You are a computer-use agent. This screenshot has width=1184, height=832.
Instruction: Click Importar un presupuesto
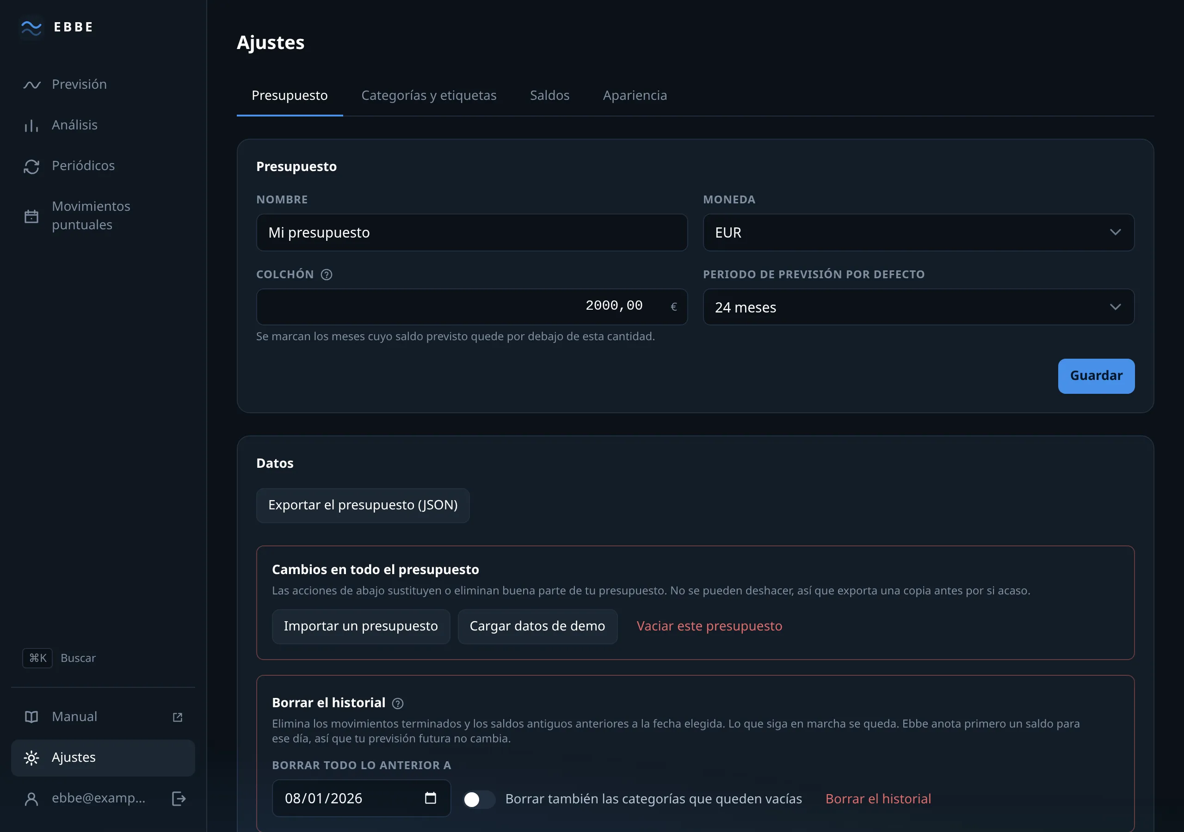[361, 626]
